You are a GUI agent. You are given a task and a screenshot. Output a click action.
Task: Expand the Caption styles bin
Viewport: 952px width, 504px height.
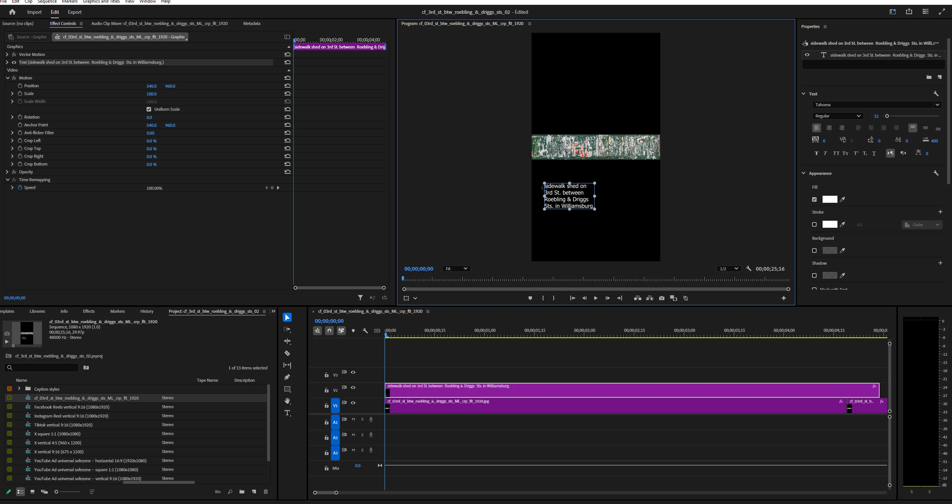coord(19,388)
